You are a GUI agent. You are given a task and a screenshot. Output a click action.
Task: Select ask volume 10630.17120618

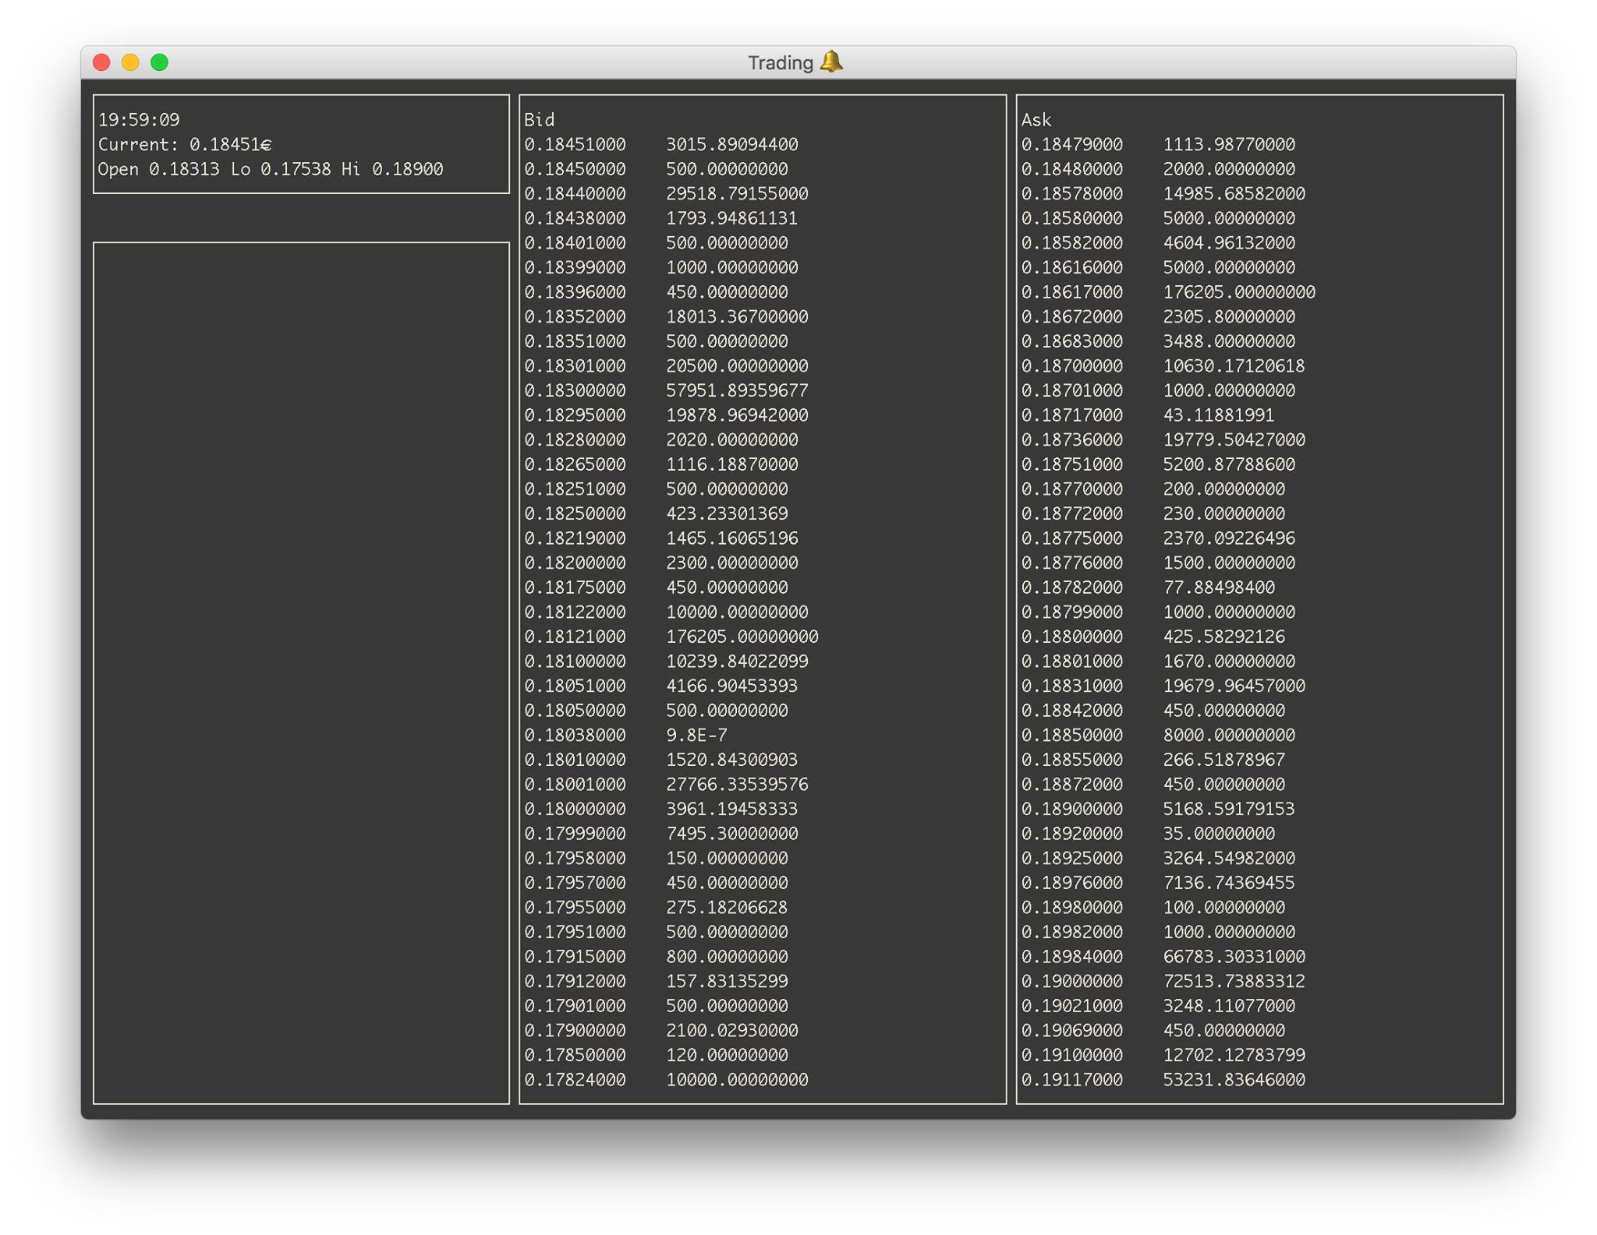point(1234,366)
